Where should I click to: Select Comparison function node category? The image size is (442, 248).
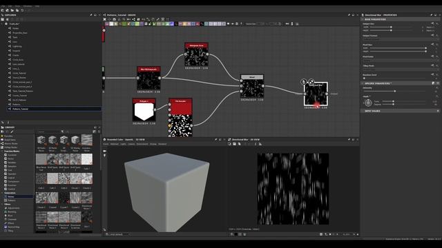pyautogui.click(x=13, y=182)
